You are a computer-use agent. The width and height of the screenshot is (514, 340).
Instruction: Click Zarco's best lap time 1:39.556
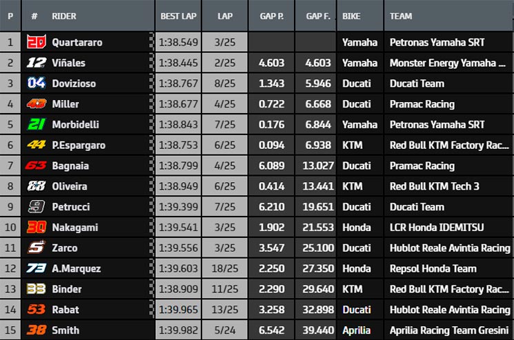click(178, 248)
